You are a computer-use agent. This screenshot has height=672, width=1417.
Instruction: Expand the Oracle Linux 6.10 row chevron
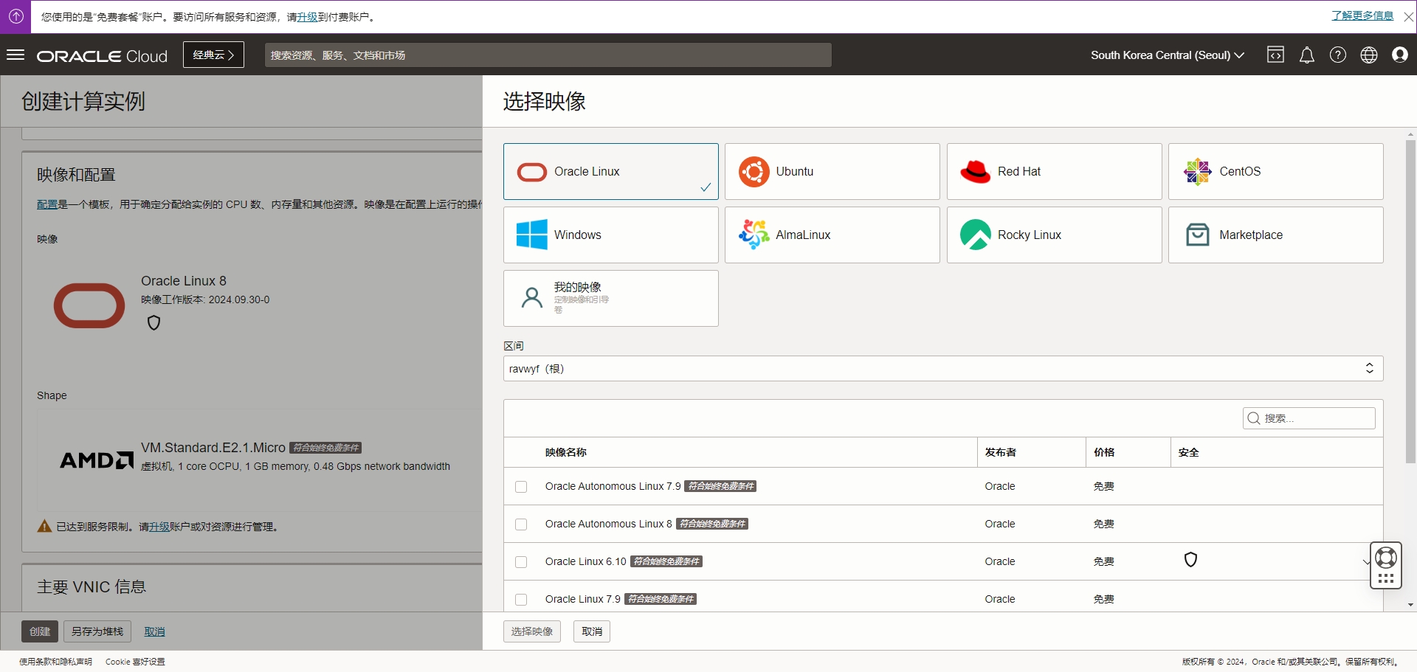(x=1366, y=562)
